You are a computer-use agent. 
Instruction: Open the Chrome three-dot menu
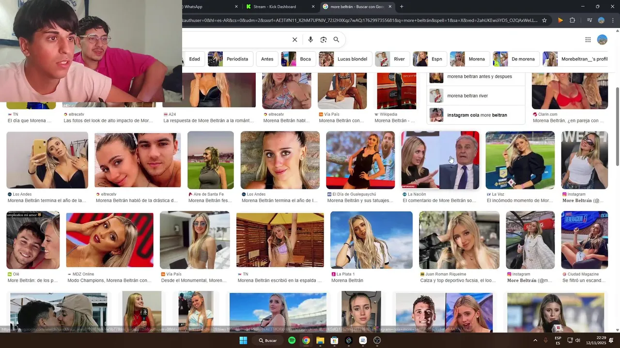point(613,20)
